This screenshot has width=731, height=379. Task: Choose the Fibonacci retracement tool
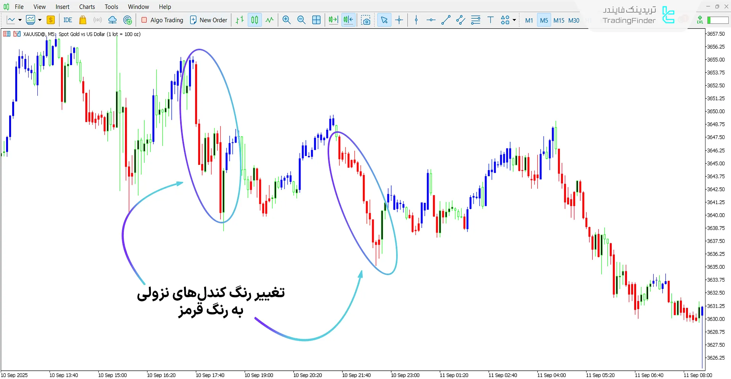tap(475, 20)
